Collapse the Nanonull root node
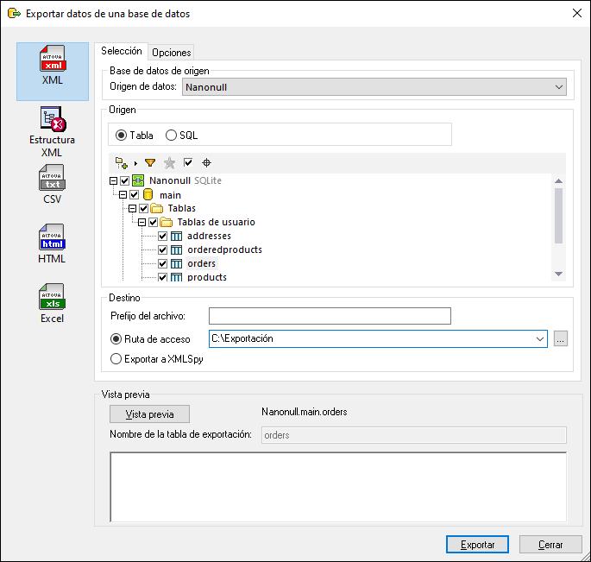 point(113,181)
